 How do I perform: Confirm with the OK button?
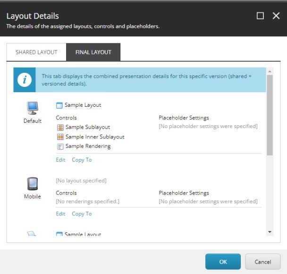point(223,262)
